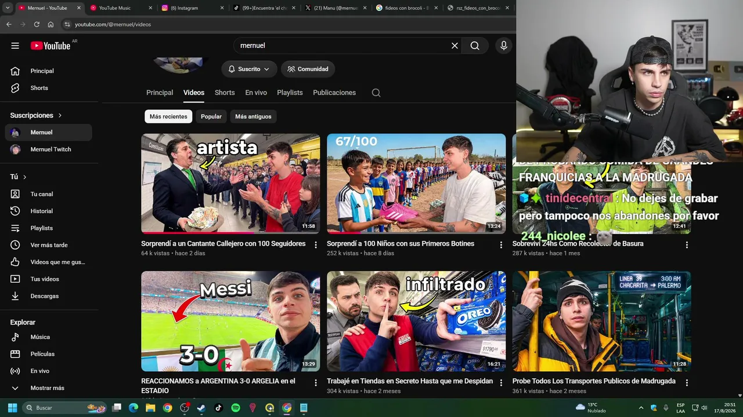
Task: Open more options for Recolector de Basura video
Action: [x=687, y=245]
